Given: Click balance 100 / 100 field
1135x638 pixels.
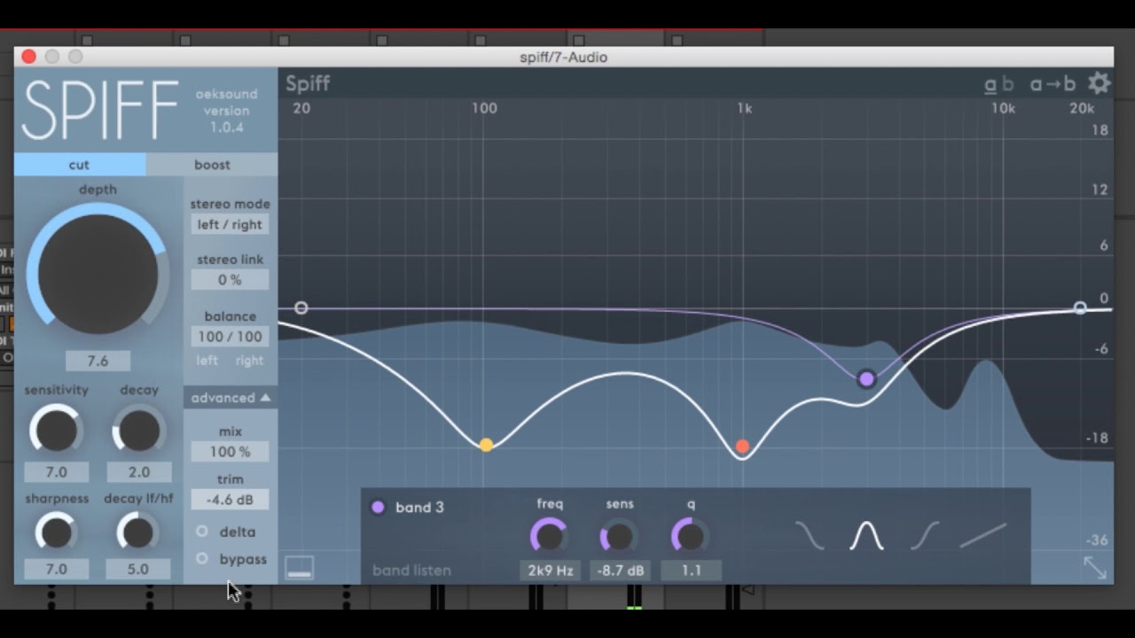Looking at the screenshot, I should click(230, 337).
